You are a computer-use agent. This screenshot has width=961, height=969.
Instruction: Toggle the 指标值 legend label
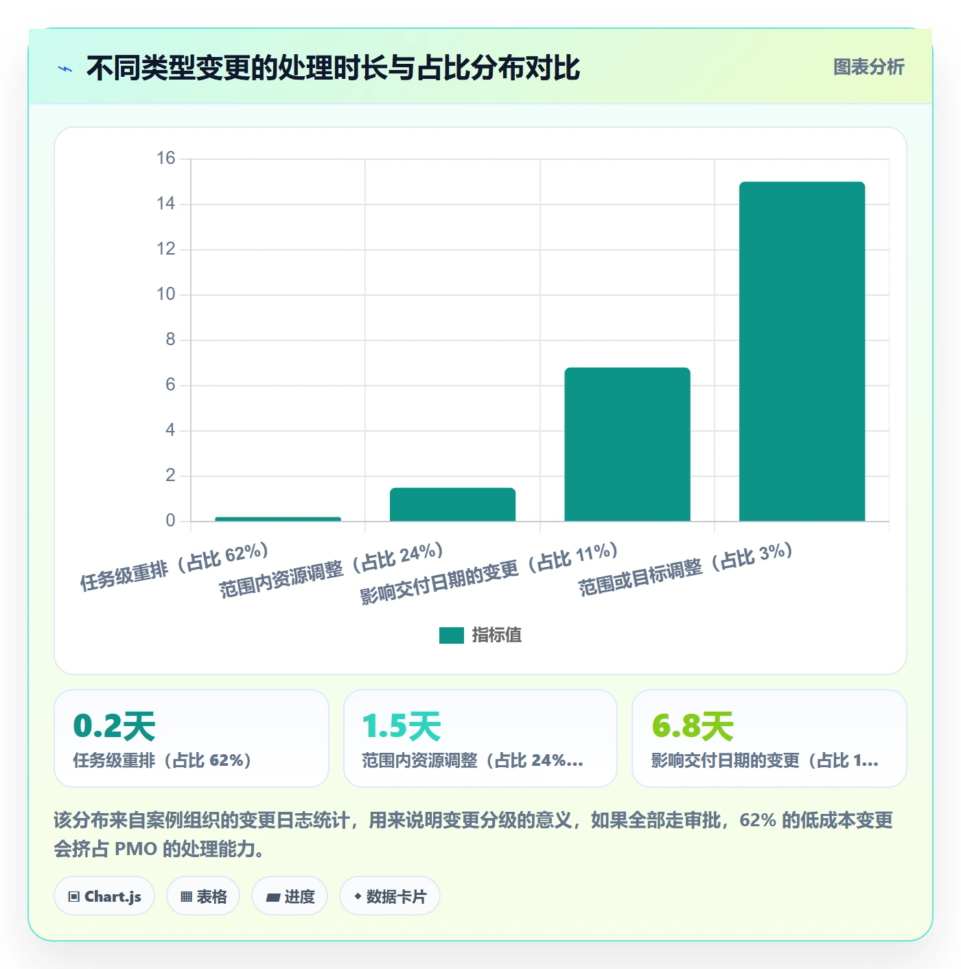pyautogui.click(x=497, y=635)
